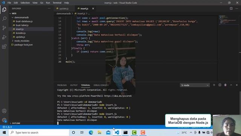Image resolution: width=241 pixels, height=136 pixels.
Task: Open the Manage gear icon
Action: pos(4,120)
